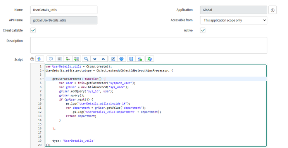Toggle full screen script editor icon
The image size is (288, 148).
point(113,59)
